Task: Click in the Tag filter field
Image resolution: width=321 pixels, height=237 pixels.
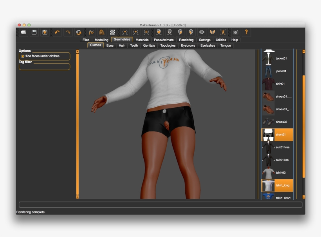Action: [44, 67]
